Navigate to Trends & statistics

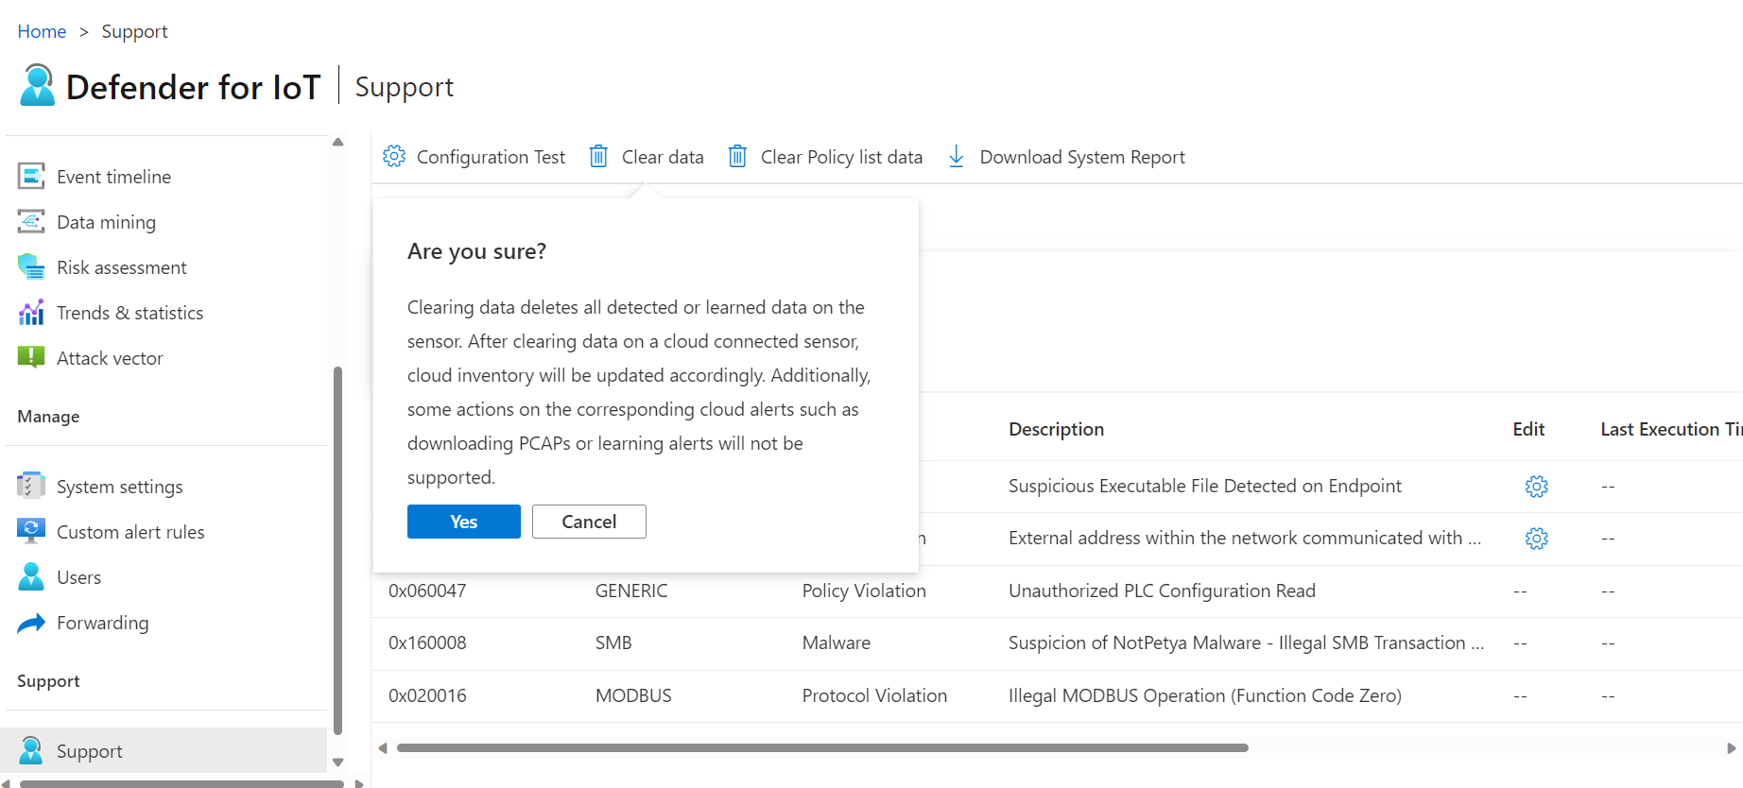pyautogui.click(x=129, y=313)
